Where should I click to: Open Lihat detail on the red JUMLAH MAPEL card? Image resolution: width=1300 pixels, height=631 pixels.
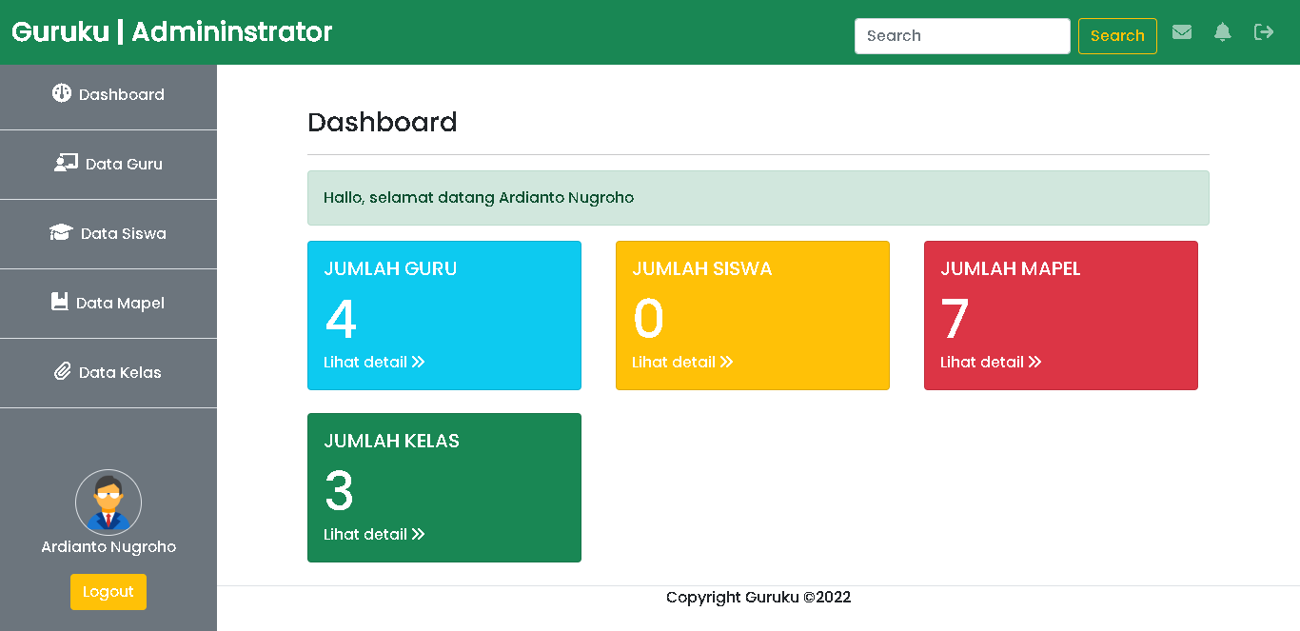pyautogui.click(x=991, y=362)
